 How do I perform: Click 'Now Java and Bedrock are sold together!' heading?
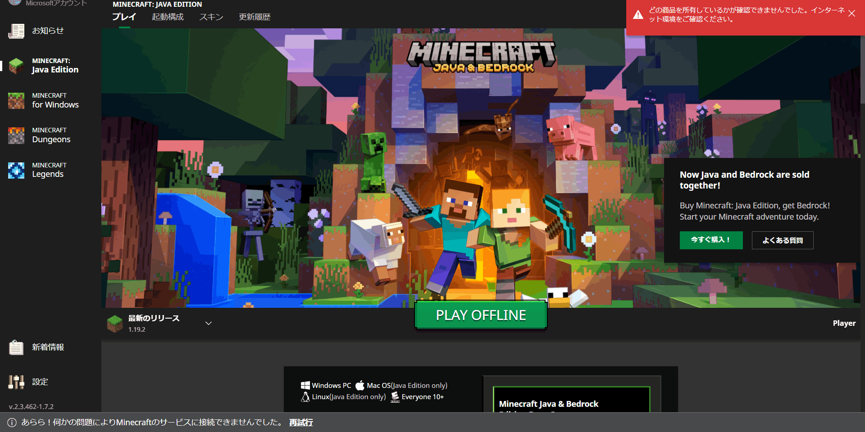click(x=744, y=180)
